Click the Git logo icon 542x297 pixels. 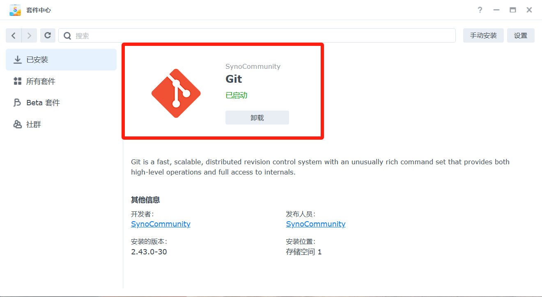pyautogui.click(x=176, y=93)
